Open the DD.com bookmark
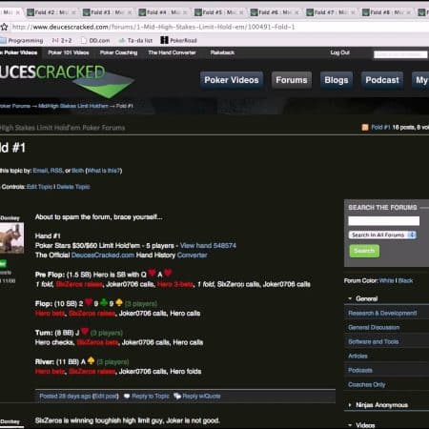The width and height of the screenshot is (429, 429). tap(95, 41)
